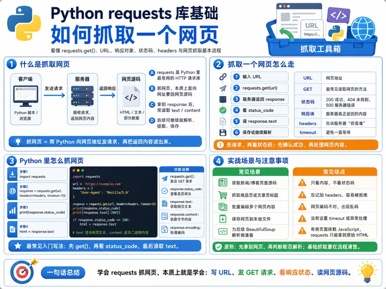Click the table cell headers
This screenshot has height=289, width=386.
(308, 123)
